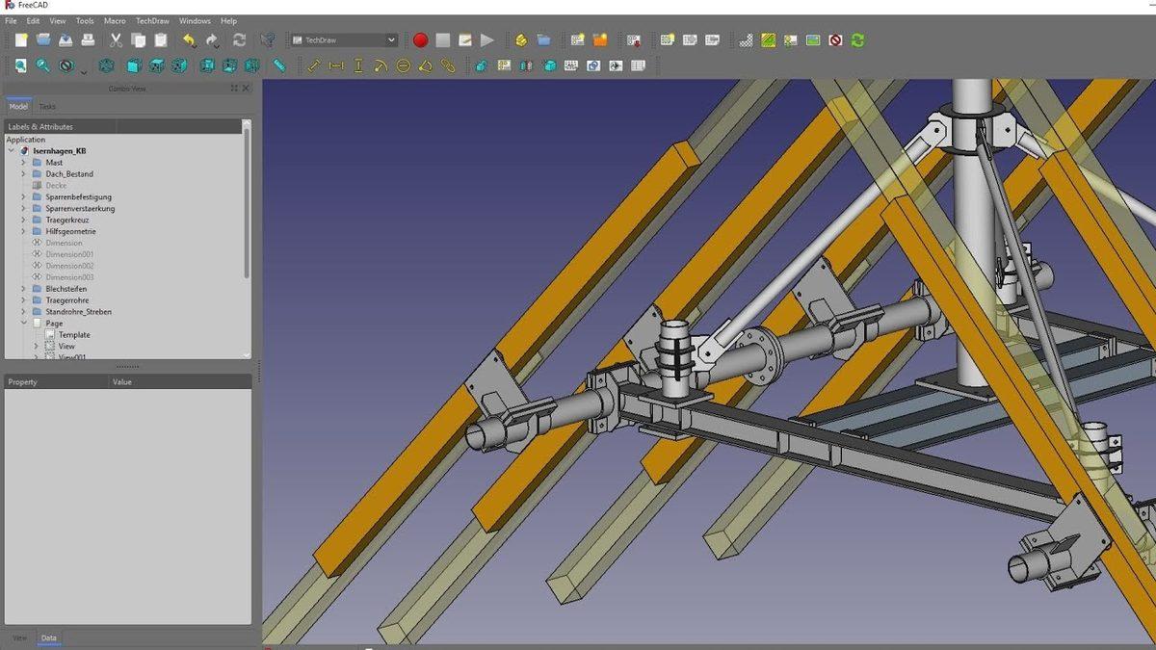Click the isometric view icon
This screenshot has height=650, width=1156.
[x=106, y=65]
